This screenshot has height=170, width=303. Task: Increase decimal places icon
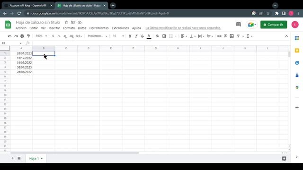click(x=71, y=36)
